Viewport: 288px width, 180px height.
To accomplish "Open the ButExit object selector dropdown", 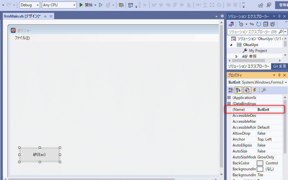I will [x=286, y=82].
